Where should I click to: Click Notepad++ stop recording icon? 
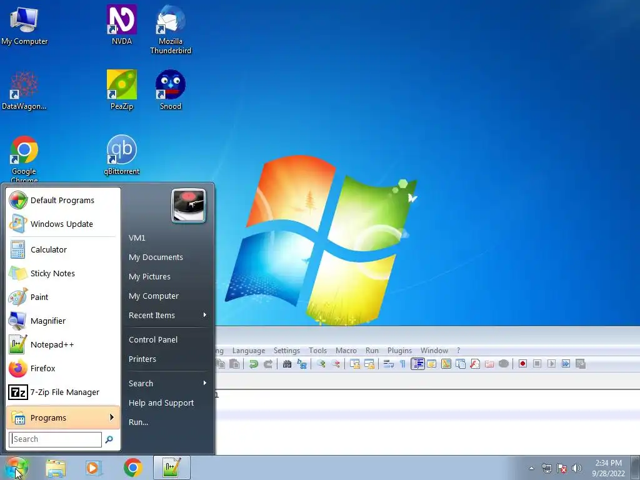(x=537, y=364)
